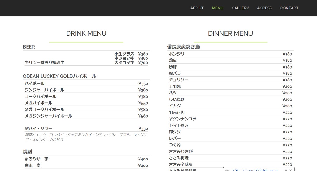Viewport: 317px width, 171px height.
Task: Select the 白水 麦 shochu item
Action: pyautogui.click(x=33, y=166)
